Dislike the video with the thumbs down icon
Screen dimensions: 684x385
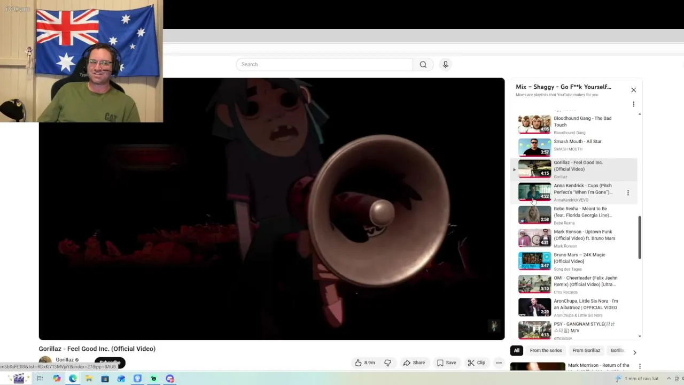coord(387,363)
